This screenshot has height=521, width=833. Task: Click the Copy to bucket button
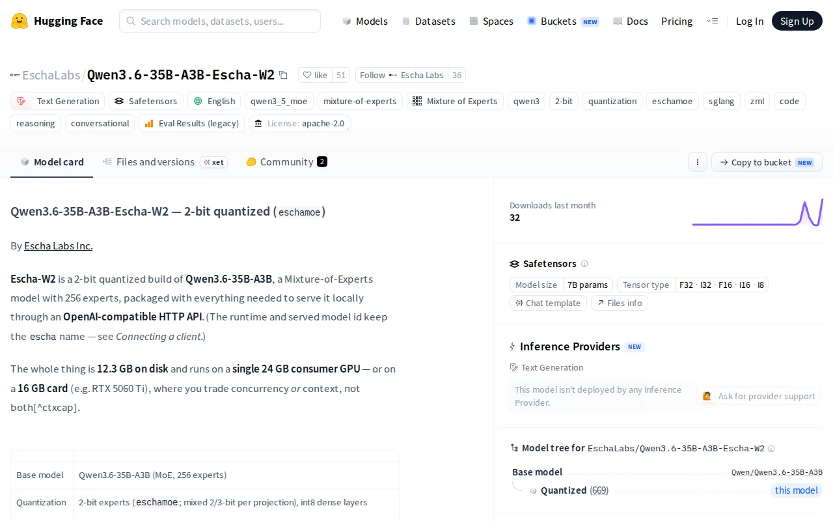767,162
